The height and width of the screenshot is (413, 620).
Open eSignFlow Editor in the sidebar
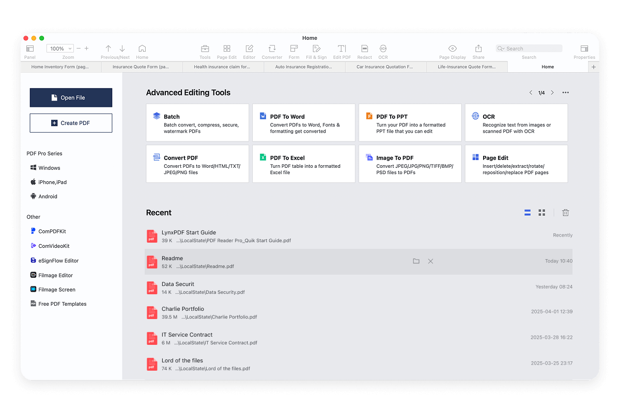55,261
